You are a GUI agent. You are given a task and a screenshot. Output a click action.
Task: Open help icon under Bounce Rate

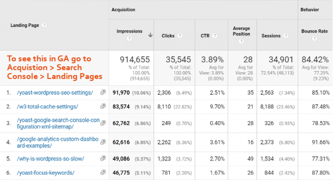(315, 38)
